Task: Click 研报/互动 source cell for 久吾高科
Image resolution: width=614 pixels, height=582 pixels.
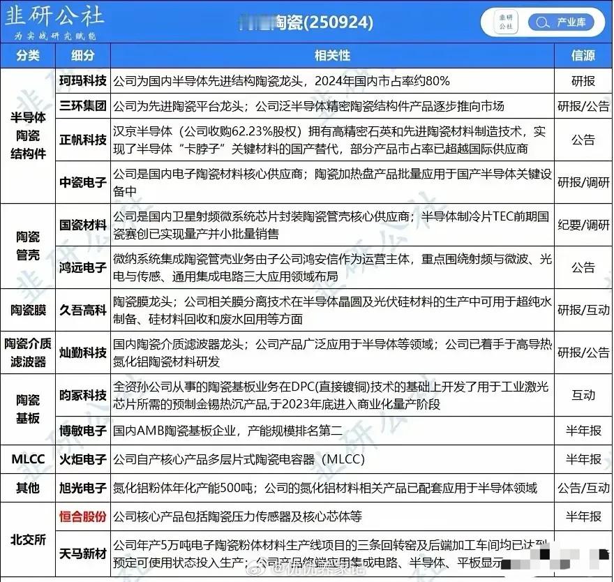Action: point(583,311)
